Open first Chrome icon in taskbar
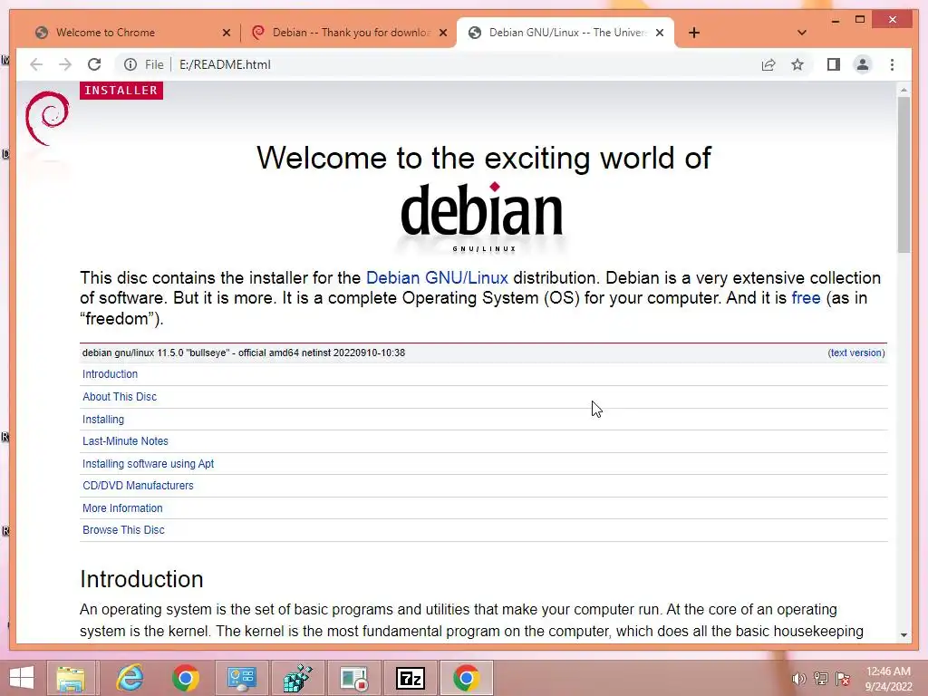 click(185, 678)
